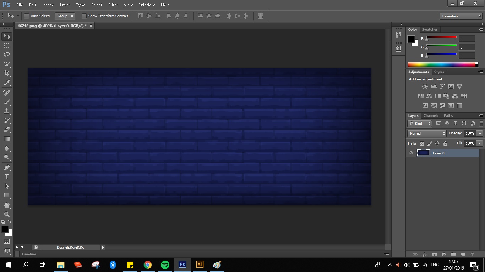Screen dimensions: 485x272
Task: Select the Brush tool
Action: (x=7, y=102)
